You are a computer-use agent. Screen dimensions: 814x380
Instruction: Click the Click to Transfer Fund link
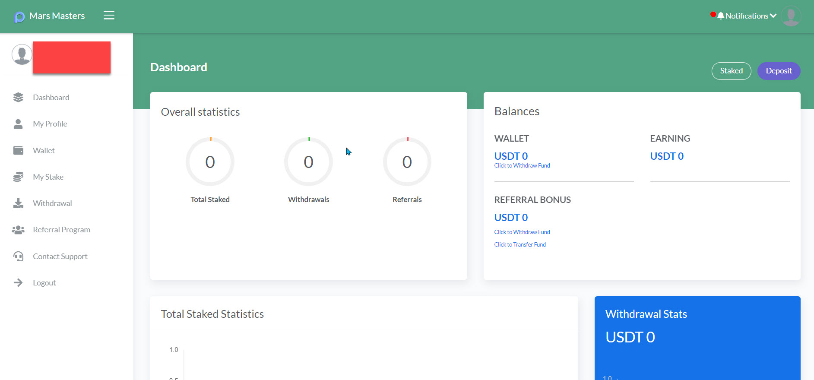pos(520,245)
